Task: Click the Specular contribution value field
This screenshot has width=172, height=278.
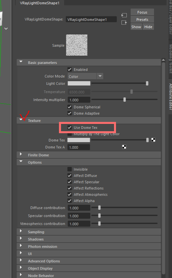Action: [79, 216]
